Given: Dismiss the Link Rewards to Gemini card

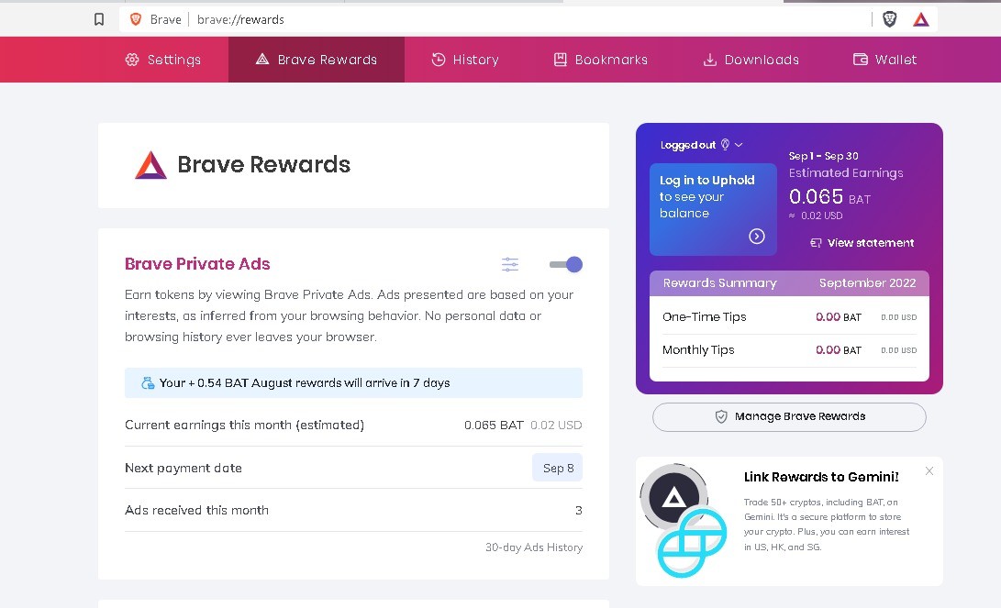Looking at the screenshot, I should coord(929,470).
